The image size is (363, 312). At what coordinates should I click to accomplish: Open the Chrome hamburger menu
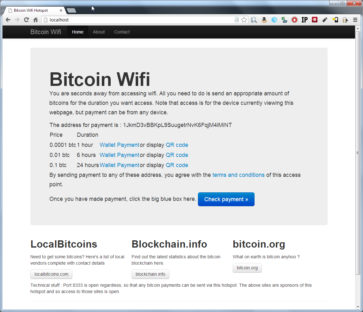tap(355, 20)
